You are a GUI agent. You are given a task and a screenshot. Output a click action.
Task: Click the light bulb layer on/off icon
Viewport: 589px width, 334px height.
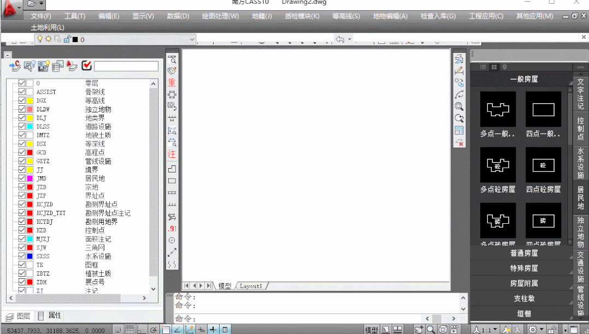[40, 39]
